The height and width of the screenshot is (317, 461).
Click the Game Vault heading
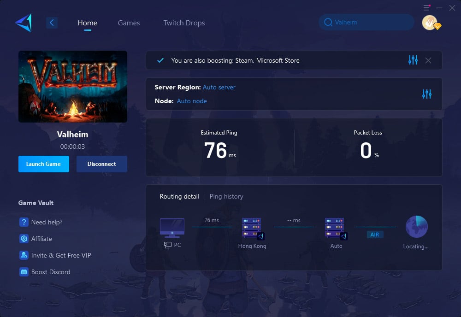(x=36, y=203)
